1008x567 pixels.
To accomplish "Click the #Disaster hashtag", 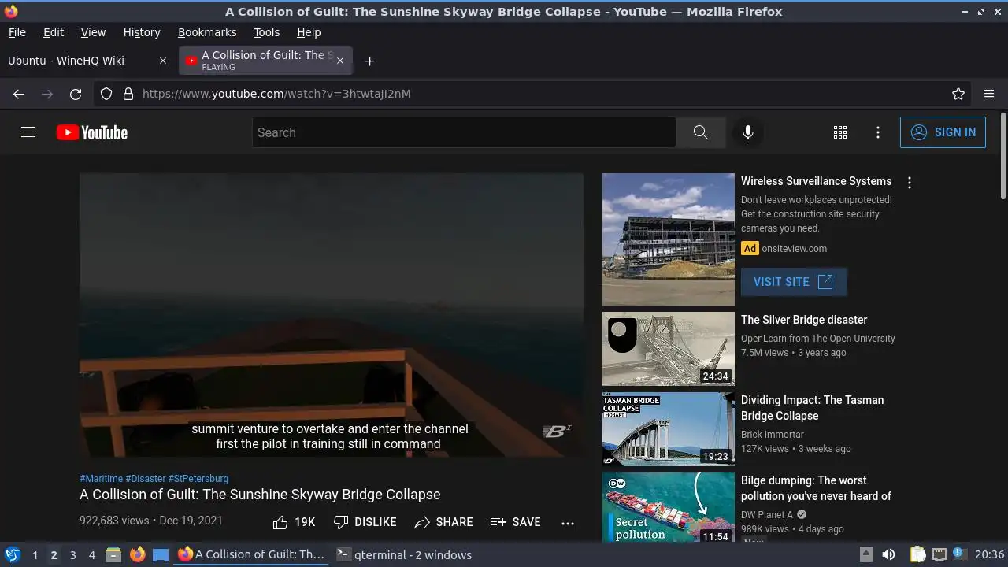I will [145, 478].
